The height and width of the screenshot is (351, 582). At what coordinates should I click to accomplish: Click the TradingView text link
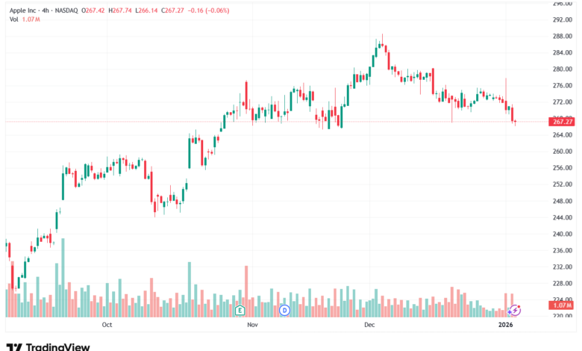pyautogui.click(x=57, y=347)
